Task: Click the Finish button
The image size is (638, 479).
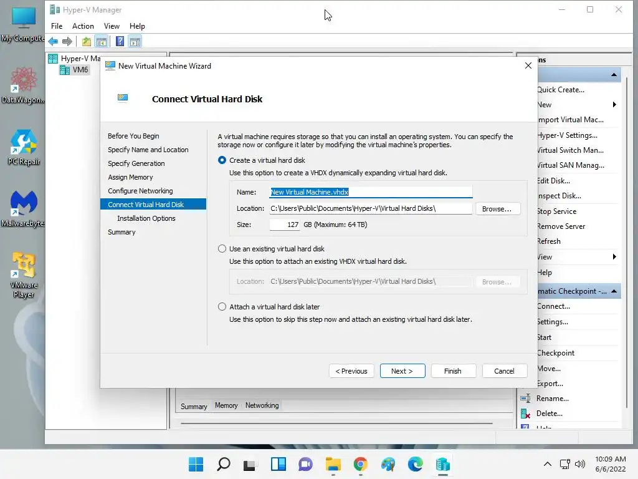Action: pyautogui.click(x=454, y=371)
